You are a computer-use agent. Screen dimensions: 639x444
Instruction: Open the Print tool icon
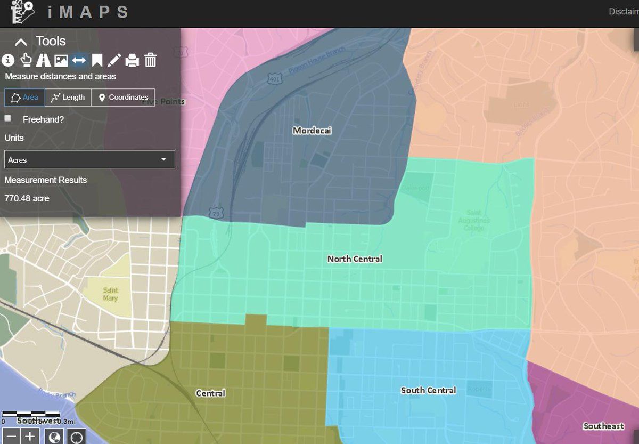point(132,60)
